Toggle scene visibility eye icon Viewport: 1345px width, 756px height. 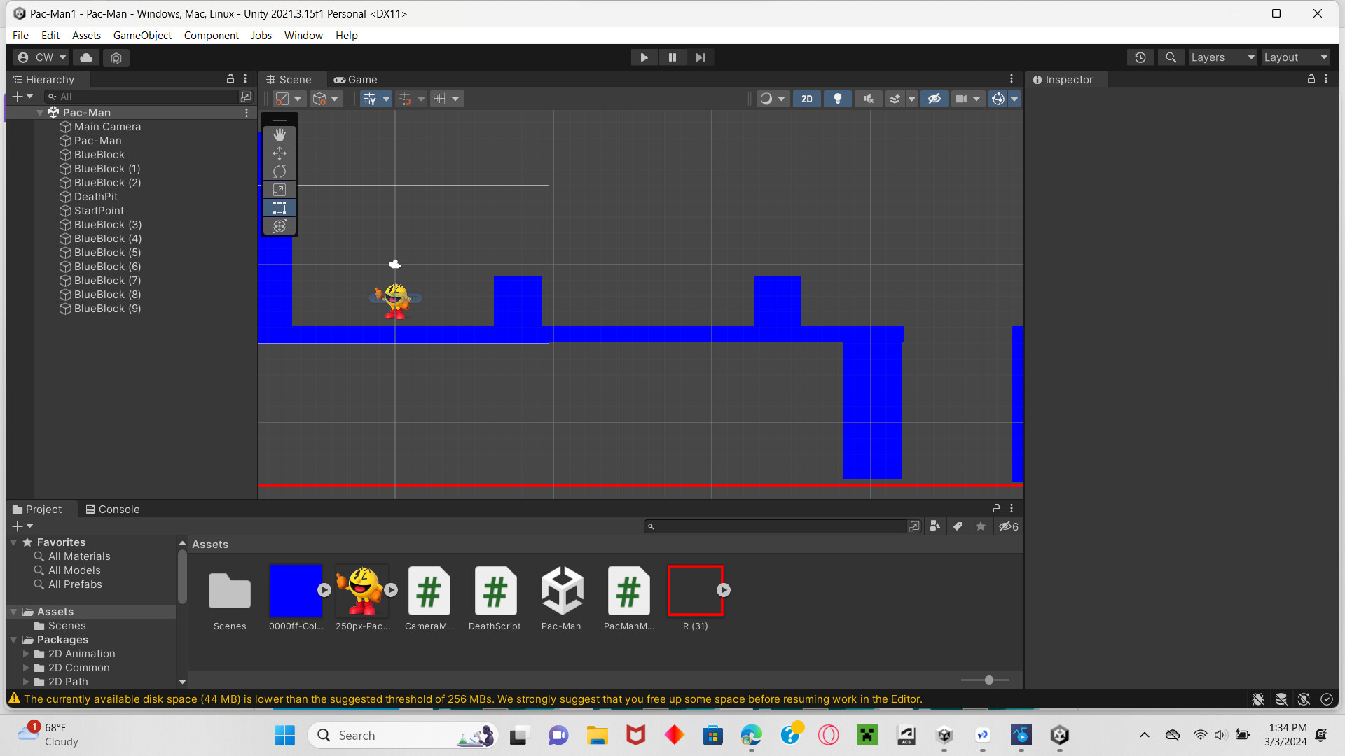tap(934, 99)
